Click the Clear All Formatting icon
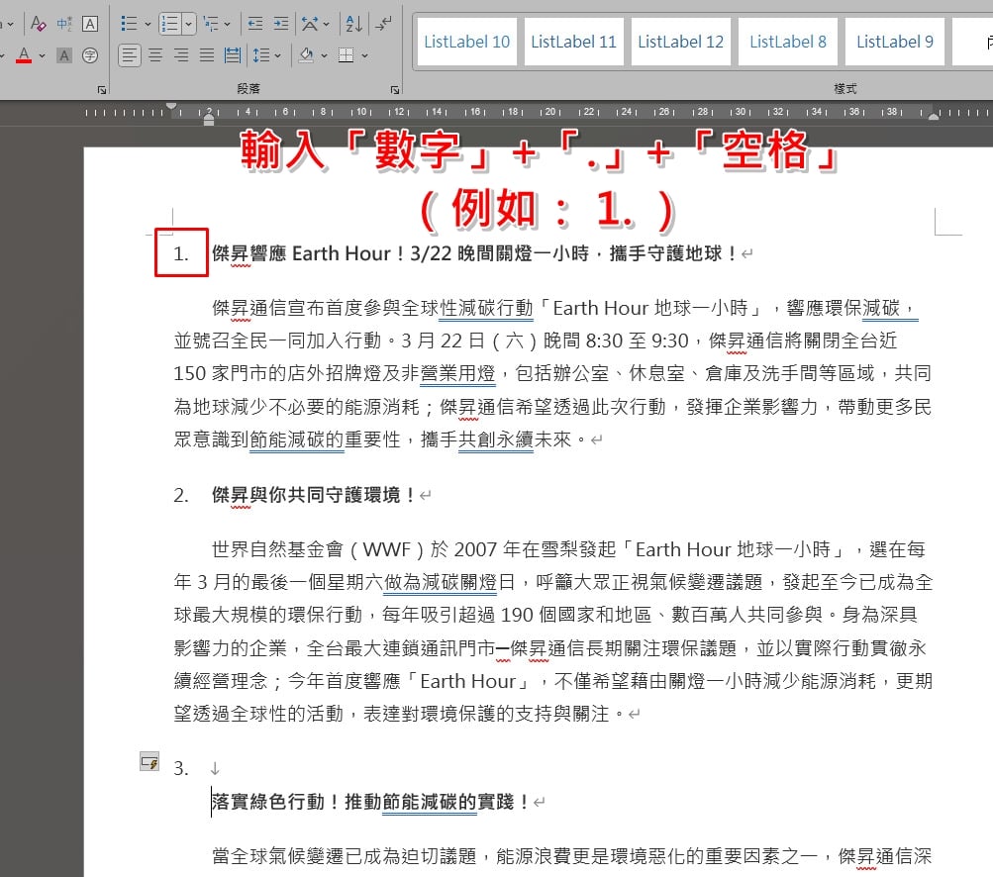This screenshot has width=993, height=877. (38, 24)
